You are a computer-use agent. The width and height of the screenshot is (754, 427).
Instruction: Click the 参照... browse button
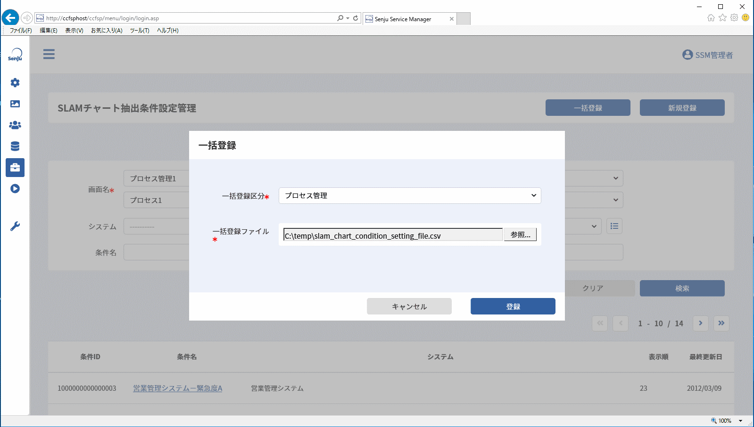(x=520, y=234)
